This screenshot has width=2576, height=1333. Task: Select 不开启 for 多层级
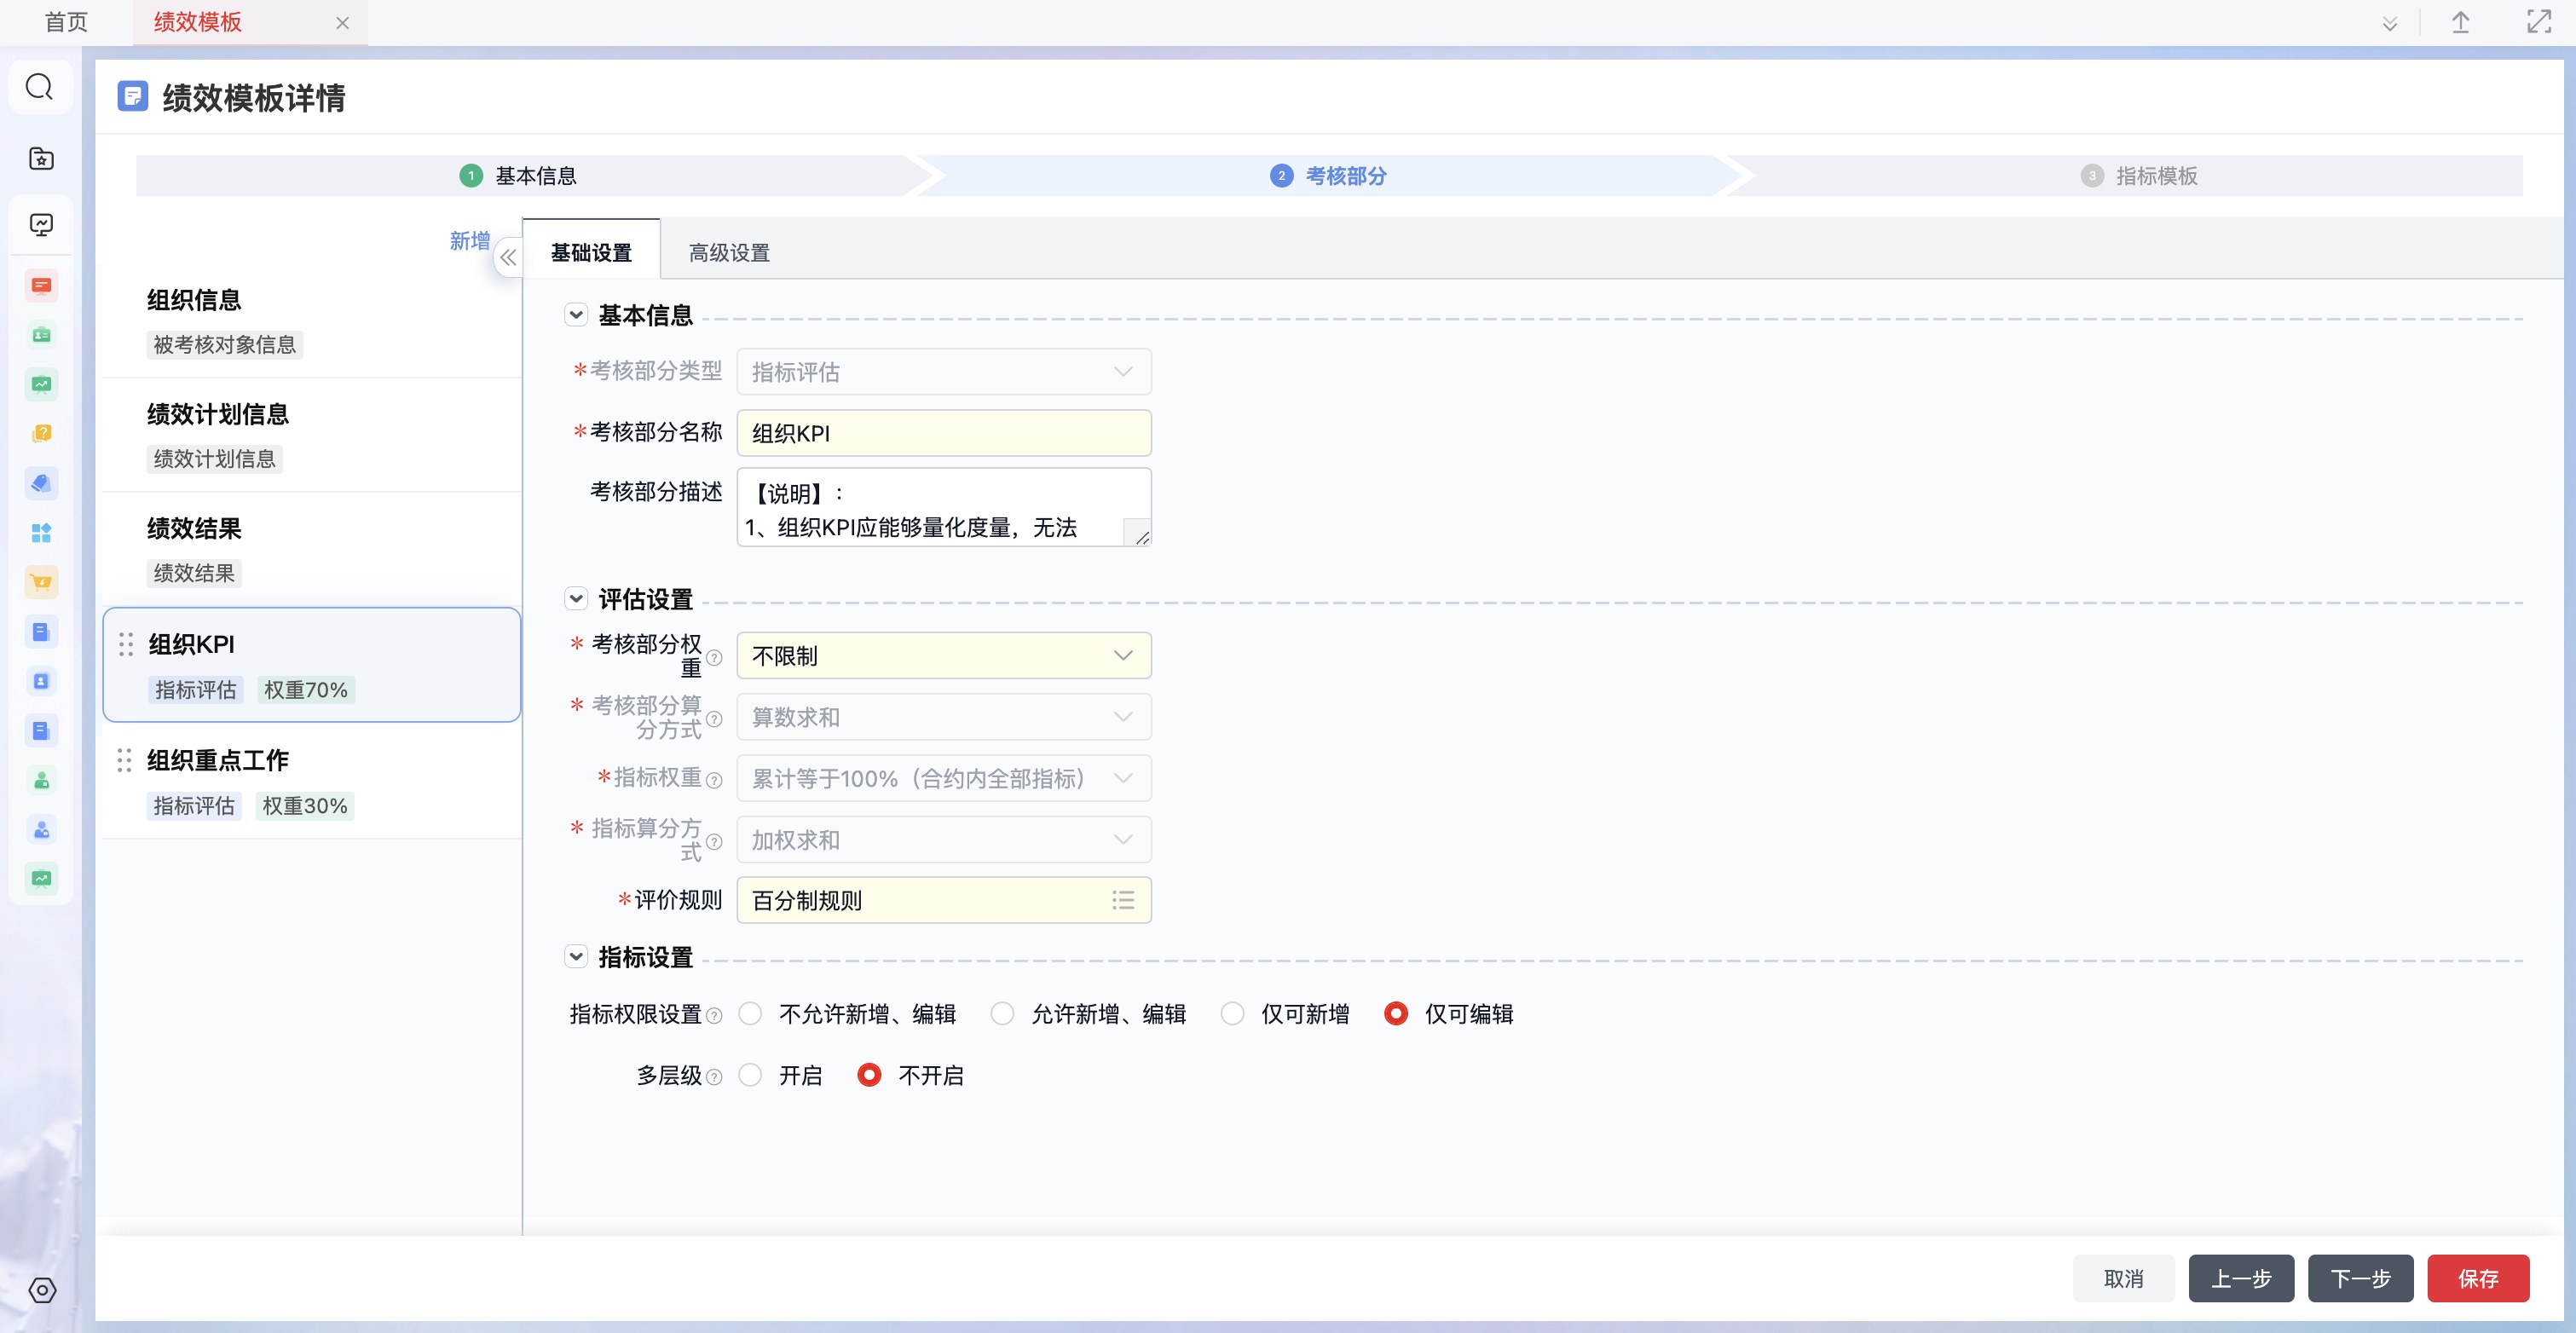pyautogui.click(x=869, y=1075)
